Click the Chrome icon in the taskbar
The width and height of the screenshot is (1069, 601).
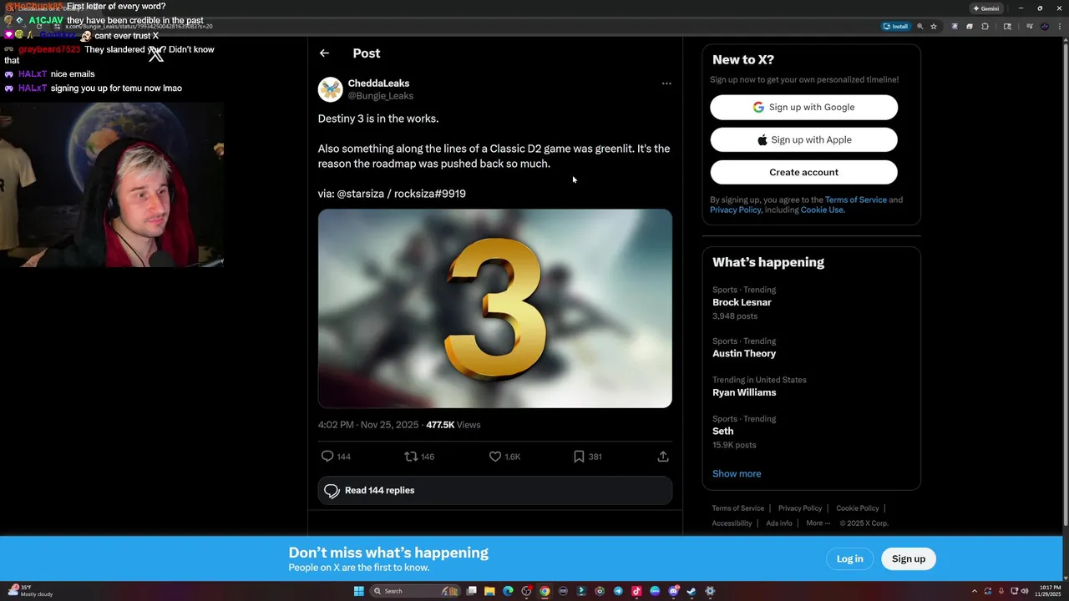[545, 591]
